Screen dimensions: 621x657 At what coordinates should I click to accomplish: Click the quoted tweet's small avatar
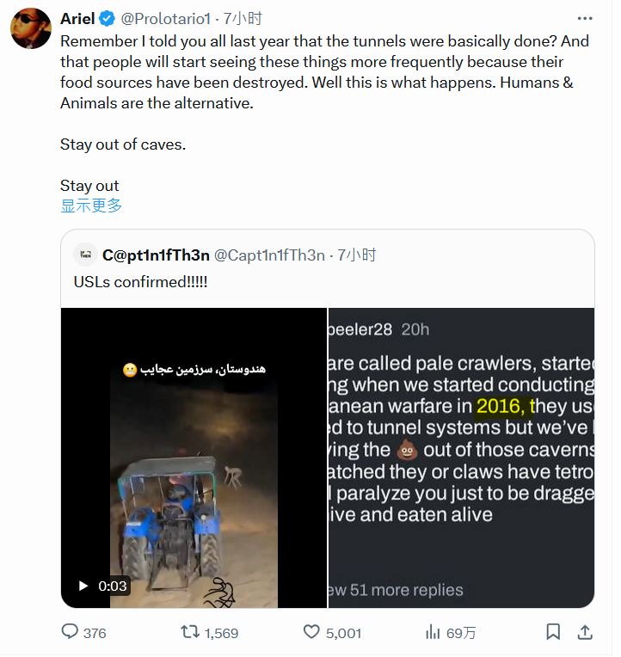[x=84, y=255]
